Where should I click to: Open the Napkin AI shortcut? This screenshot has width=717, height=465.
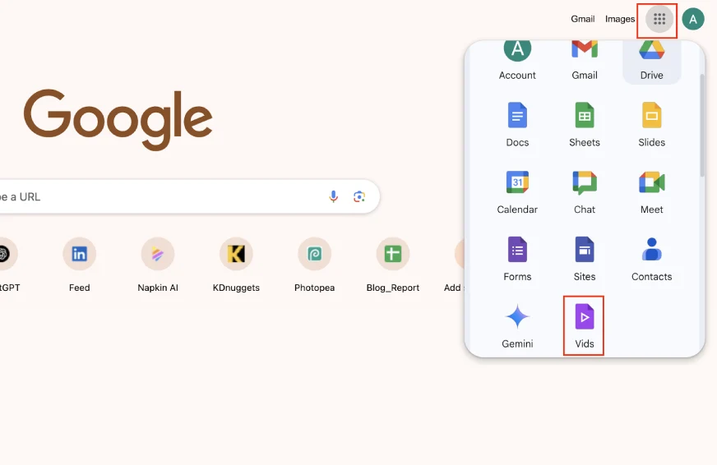tap(158, 265)
